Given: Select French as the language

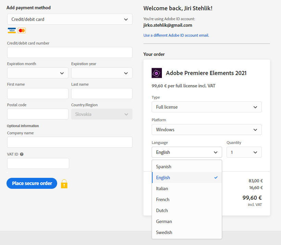Looking at the screenshot, I should (163, 199).
